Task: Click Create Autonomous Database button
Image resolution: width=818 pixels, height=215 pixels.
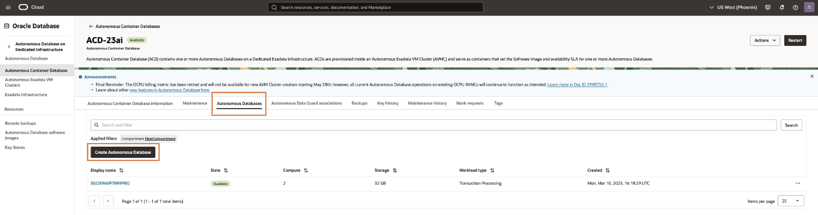Action: [123, 152]
